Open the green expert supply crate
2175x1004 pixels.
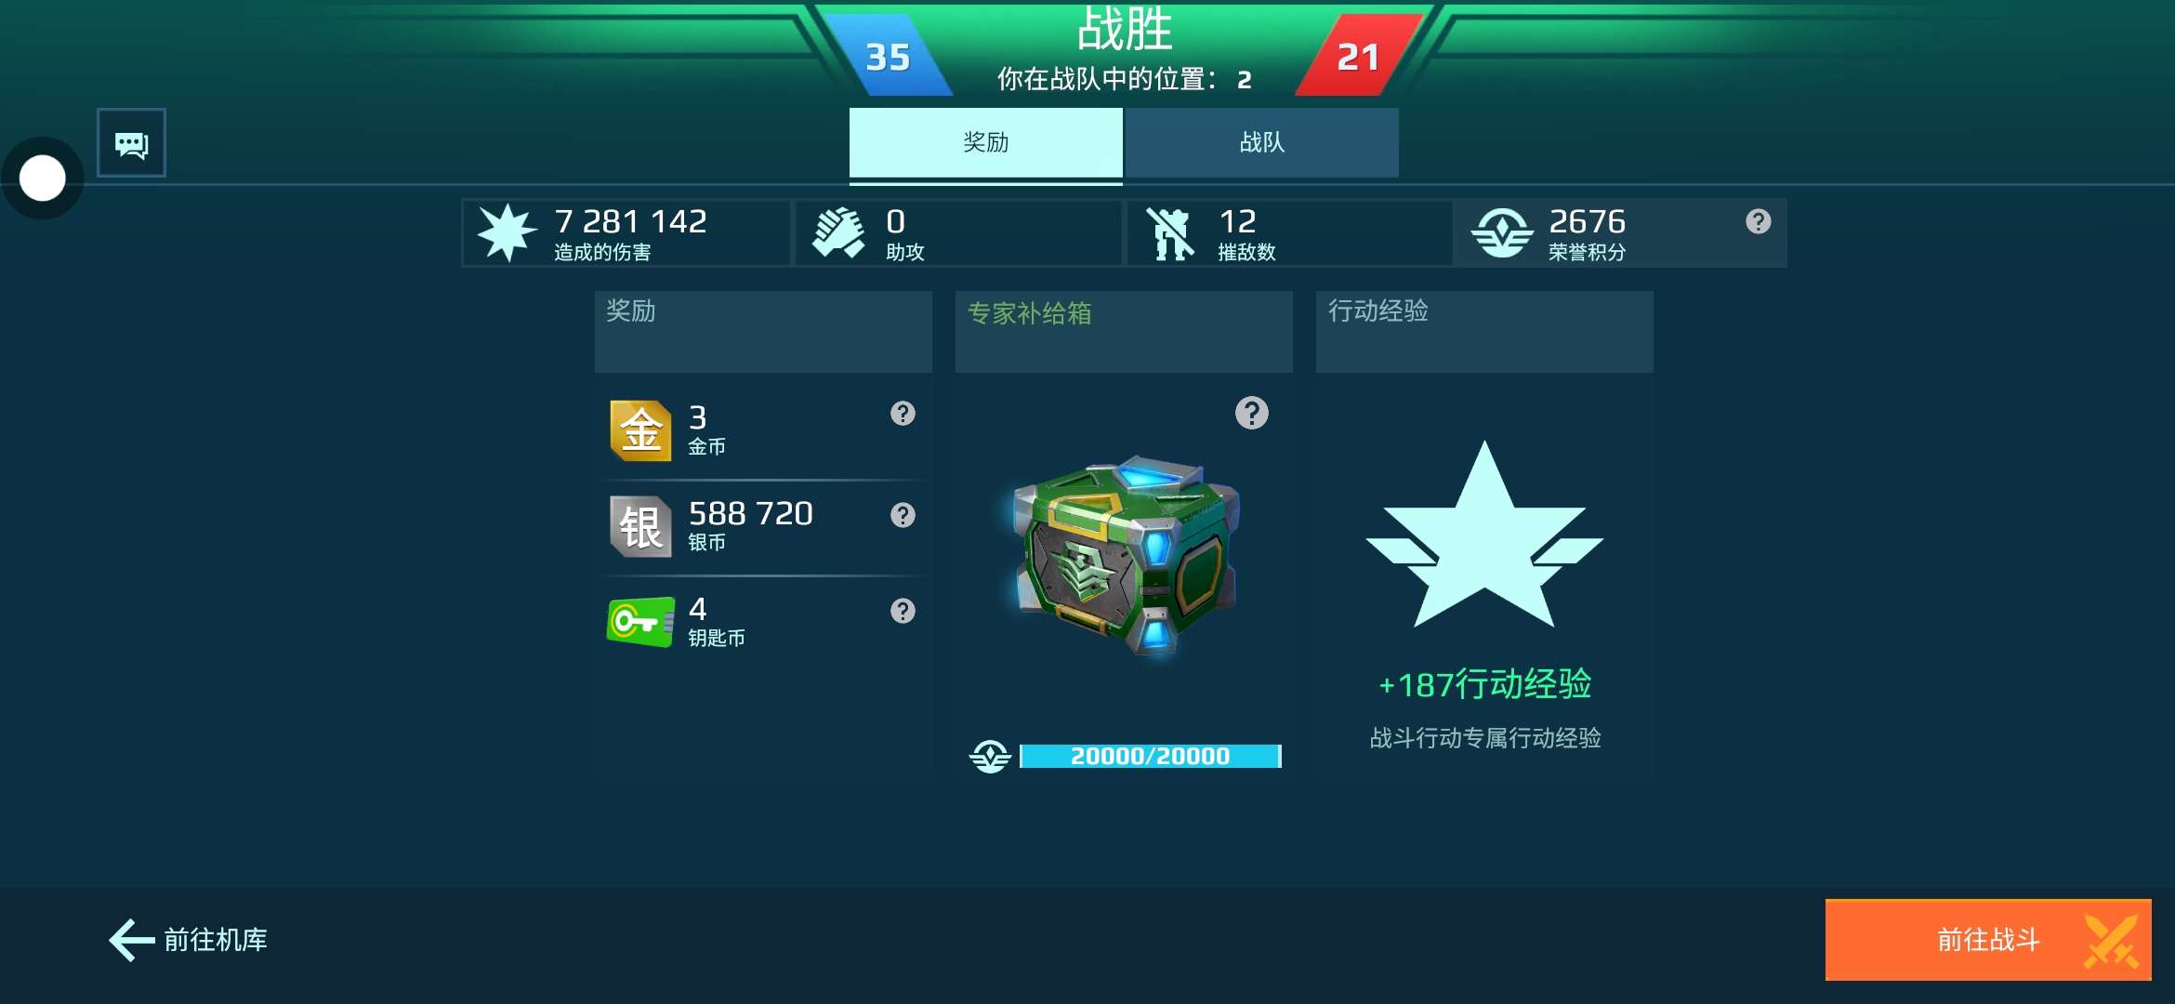pyautogui.click(x=1126, y=555)
